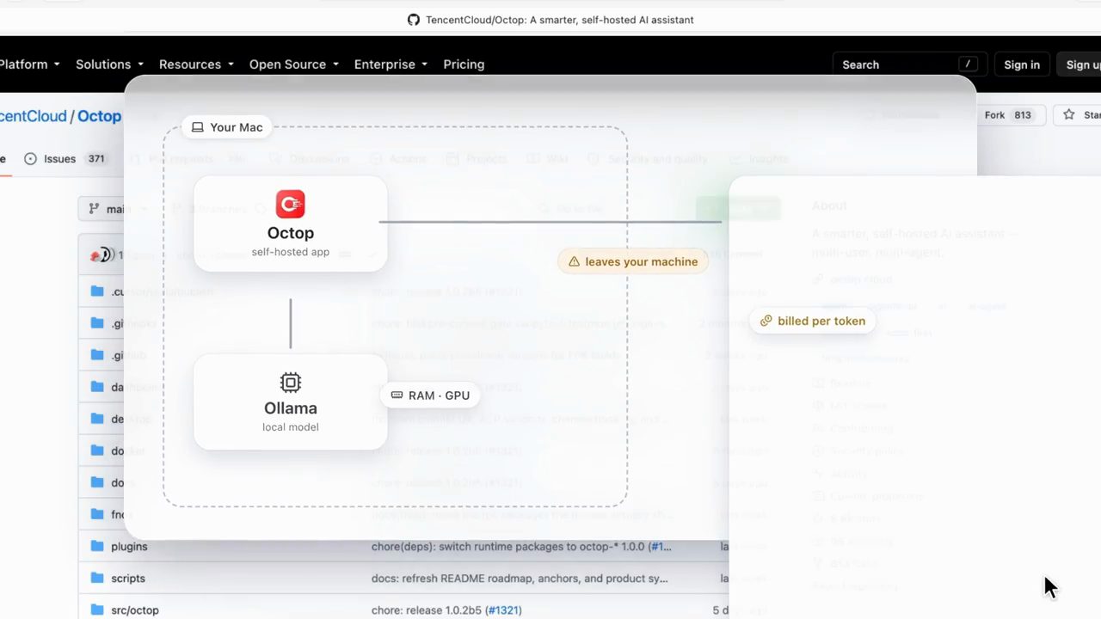1101x619 pixels.
Task: Click the star icon in the repo header
Action: point(1068,114)
